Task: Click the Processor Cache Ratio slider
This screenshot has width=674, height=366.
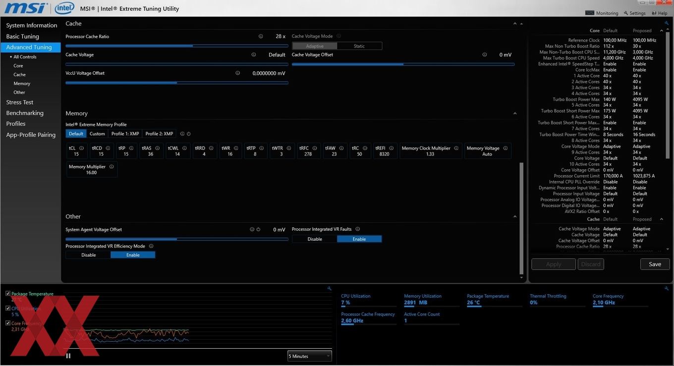Action: pyautogui.click(x=177, y=46)
